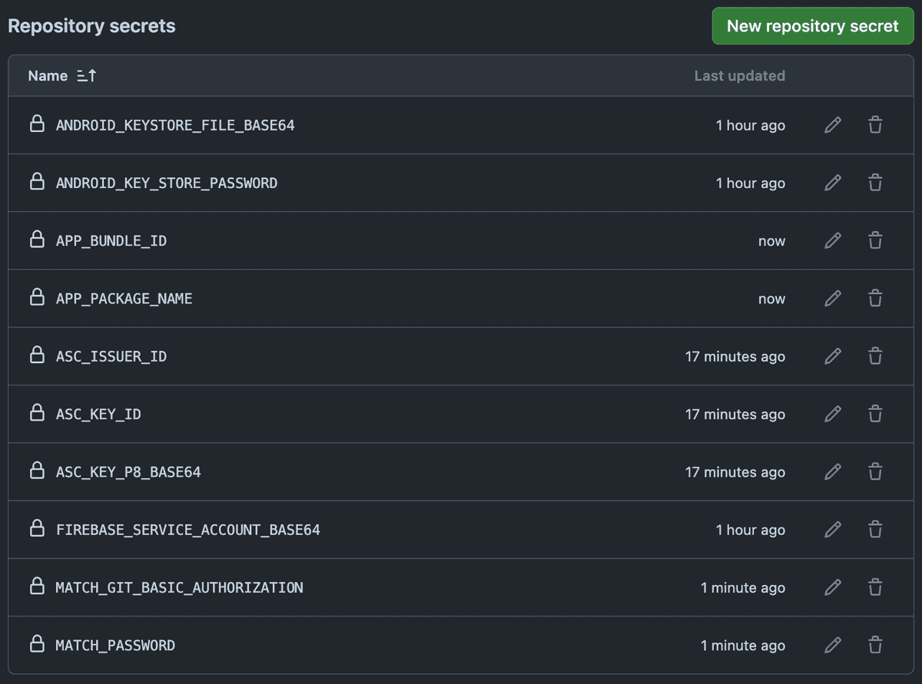Update the ASC_KEY_ID secret via pencil

click(x=833, y=415)
